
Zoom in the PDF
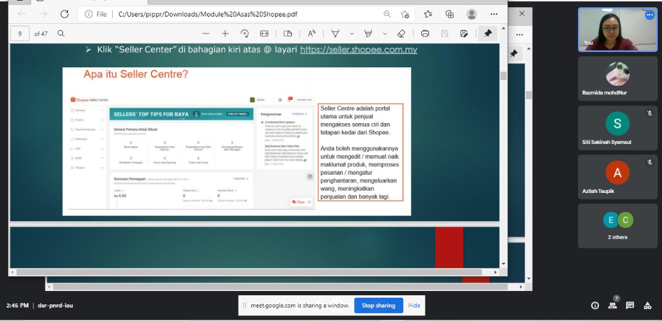click(225, 34)
